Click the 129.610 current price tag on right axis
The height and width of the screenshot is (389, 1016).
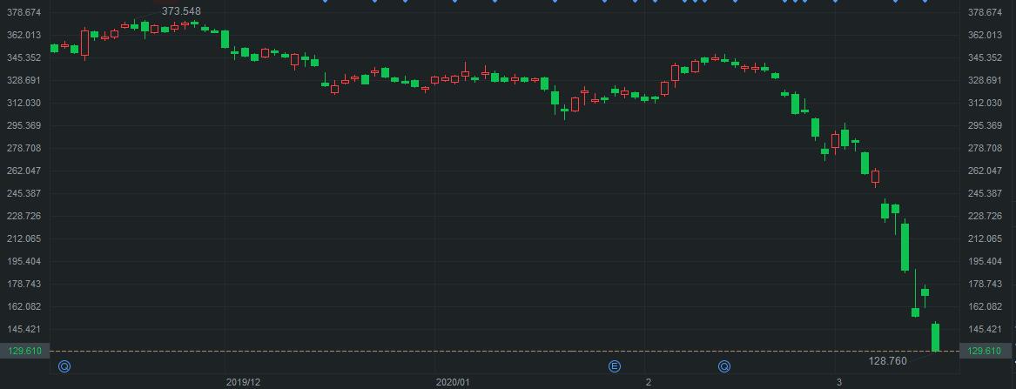click(984, 351)
